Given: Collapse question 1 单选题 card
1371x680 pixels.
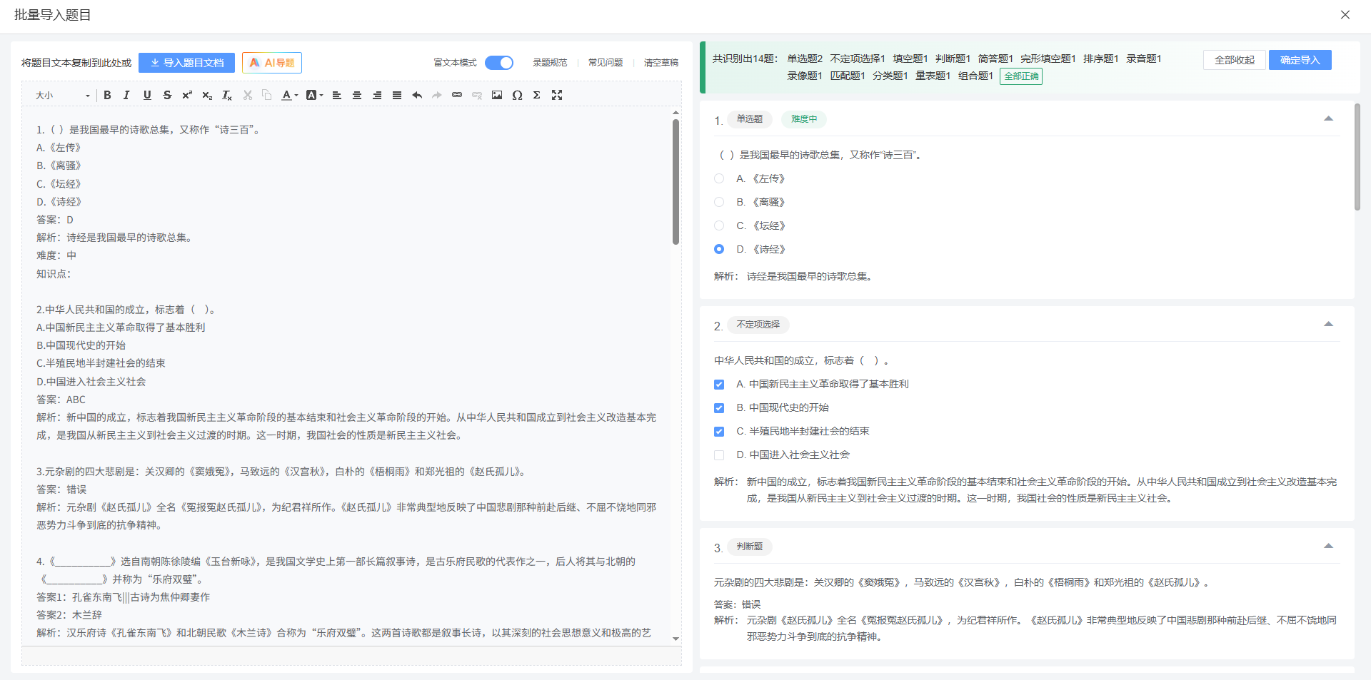Looking at the screenshot, I should [x=1328, y=118].
